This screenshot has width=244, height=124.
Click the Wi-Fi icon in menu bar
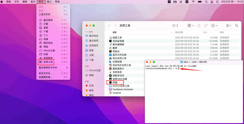tap(193, 2)
